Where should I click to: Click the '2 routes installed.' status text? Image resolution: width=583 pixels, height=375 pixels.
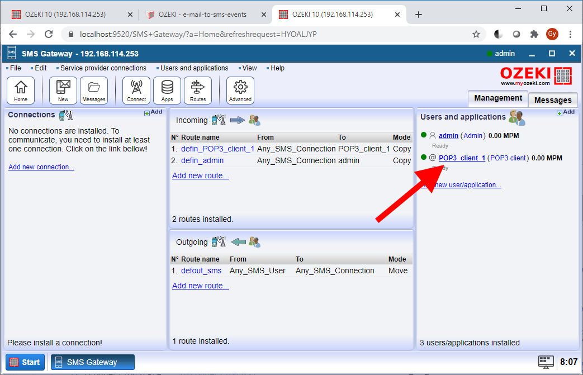coord(203,219)
